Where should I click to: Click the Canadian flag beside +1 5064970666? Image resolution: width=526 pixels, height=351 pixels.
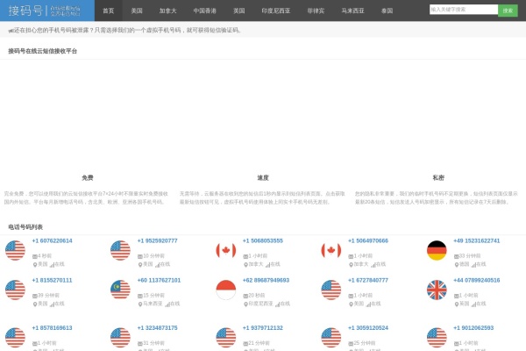pyautogui.click(x=331, y=250)
